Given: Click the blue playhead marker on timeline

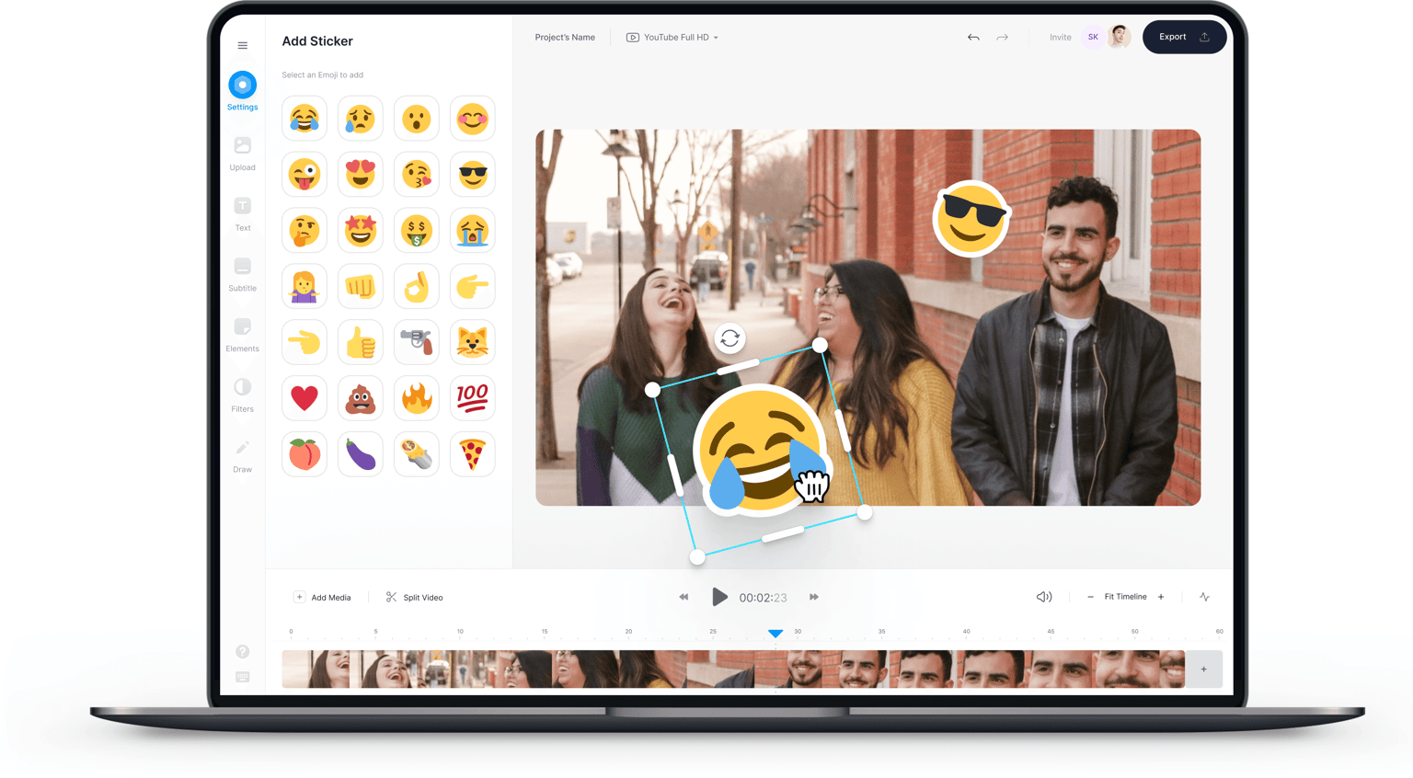Looking at the screenshot, I should click(775, 634).
